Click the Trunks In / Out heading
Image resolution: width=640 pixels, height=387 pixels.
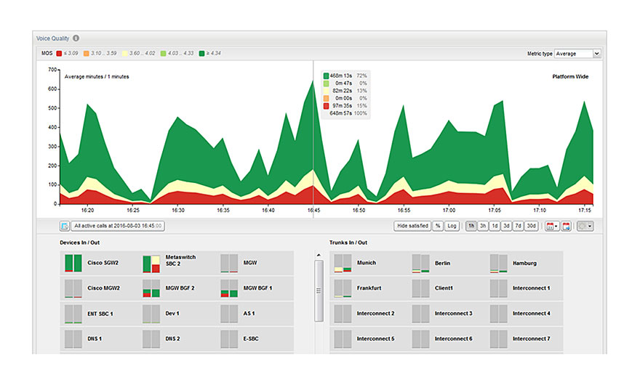pyautogui.click(x=348, y=243)
